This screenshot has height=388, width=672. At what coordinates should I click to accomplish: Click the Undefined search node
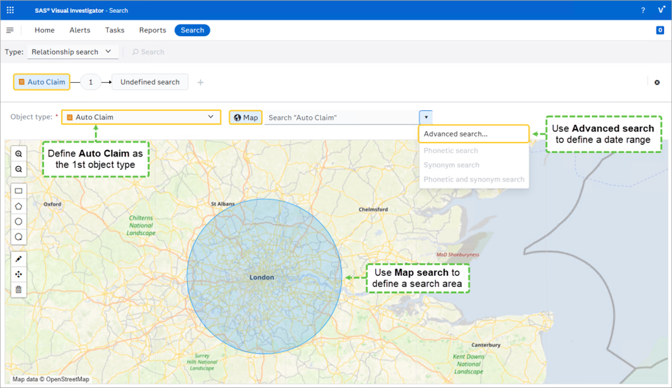[150, 82]
